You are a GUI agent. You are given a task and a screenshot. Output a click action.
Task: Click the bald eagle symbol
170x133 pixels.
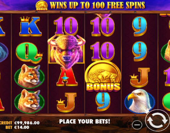pyautogui.click(x=140, y=101)
